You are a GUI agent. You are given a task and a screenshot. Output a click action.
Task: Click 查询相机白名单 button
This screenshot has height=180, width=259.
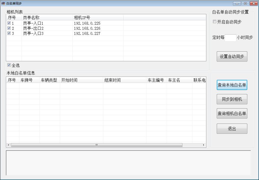pos(232,113)
